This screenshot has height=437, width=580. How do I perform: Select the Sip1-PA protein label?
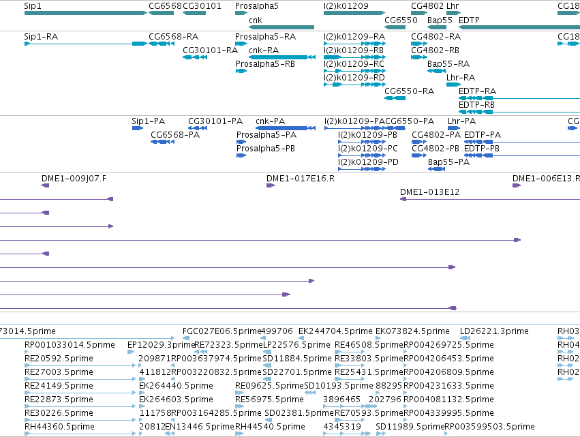point(149,121)
